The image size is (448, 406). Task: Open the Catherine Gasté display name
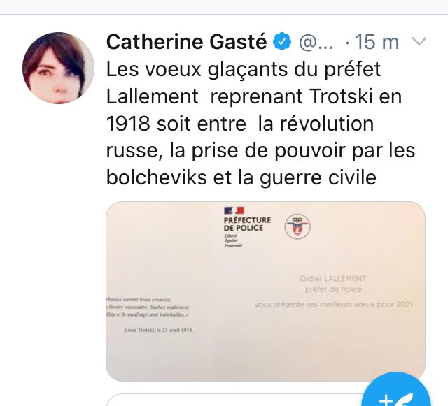point(187,42)
